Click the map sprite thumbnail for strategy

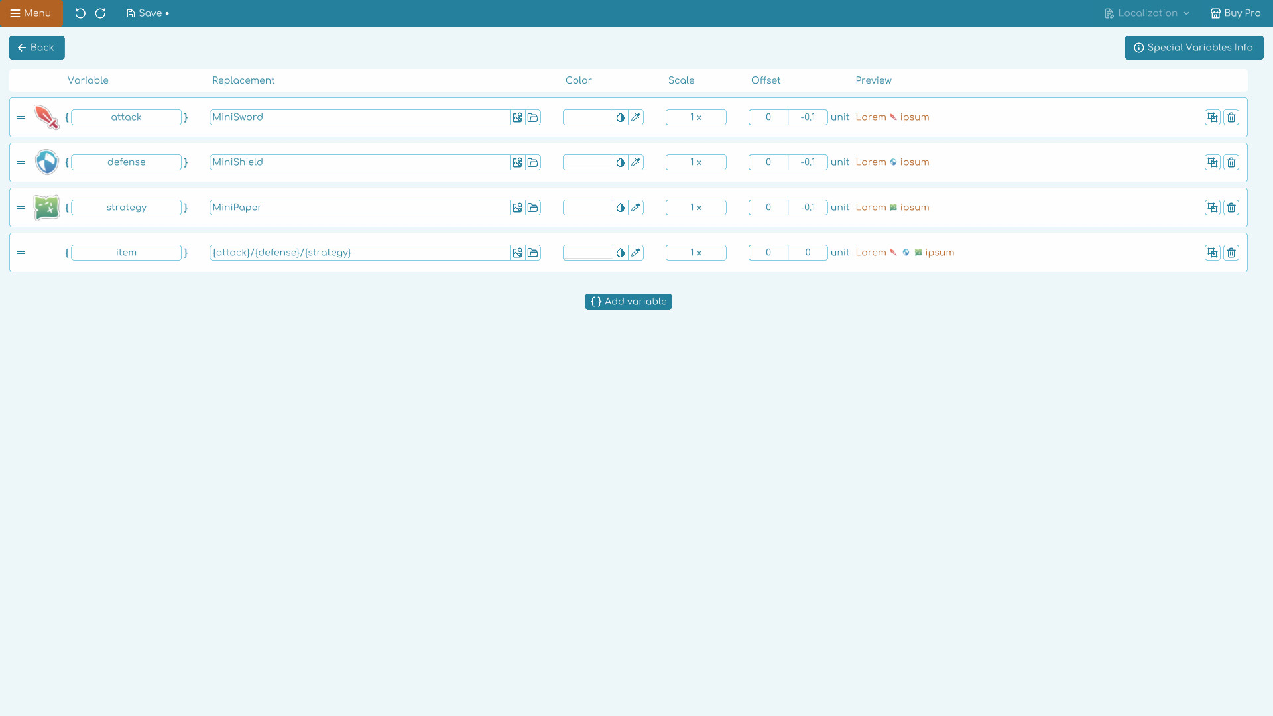point(46,207)
